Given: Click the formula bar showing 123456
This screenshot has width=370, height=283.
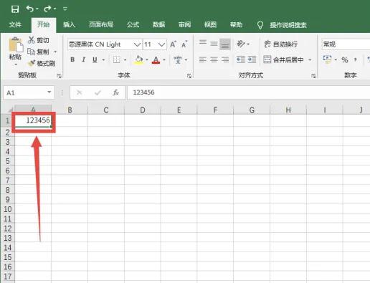Looking at the screenshot, I should pos(248,92).
